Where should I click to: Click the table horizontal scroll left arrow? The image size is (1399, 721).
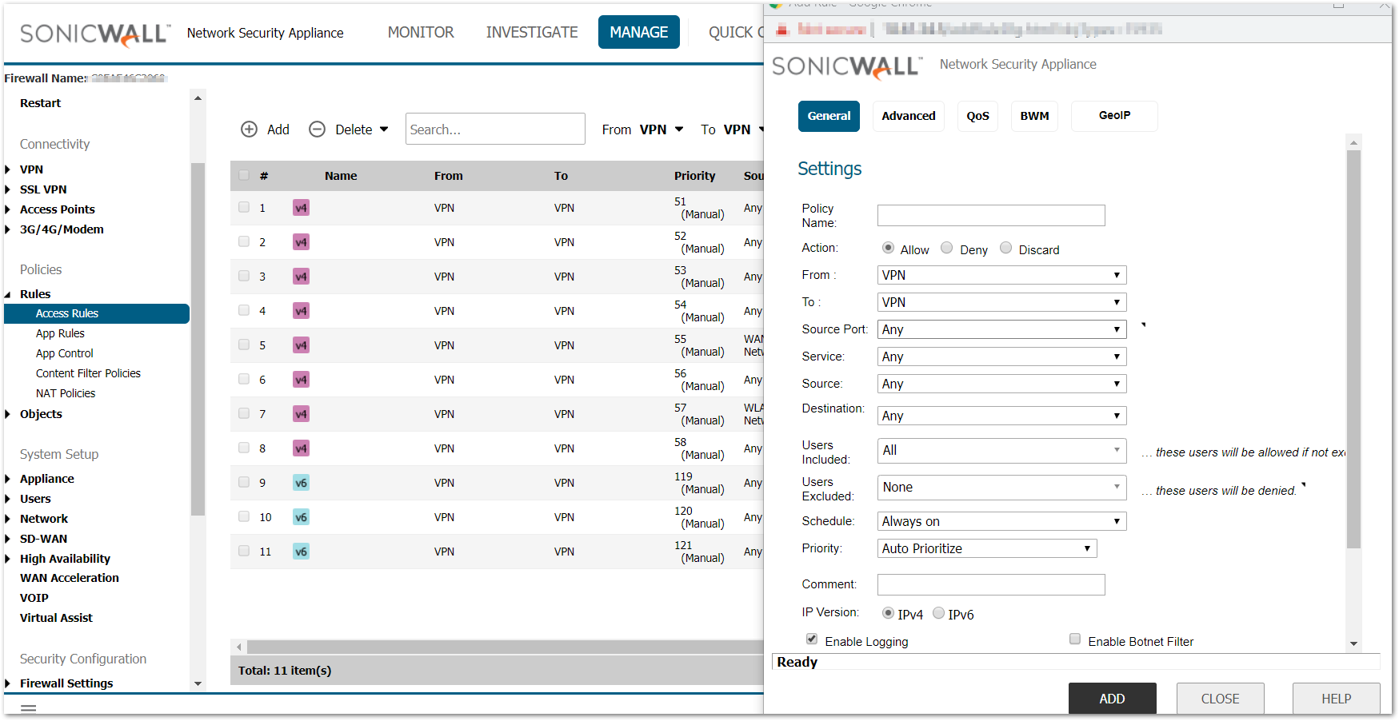(238, 647)
